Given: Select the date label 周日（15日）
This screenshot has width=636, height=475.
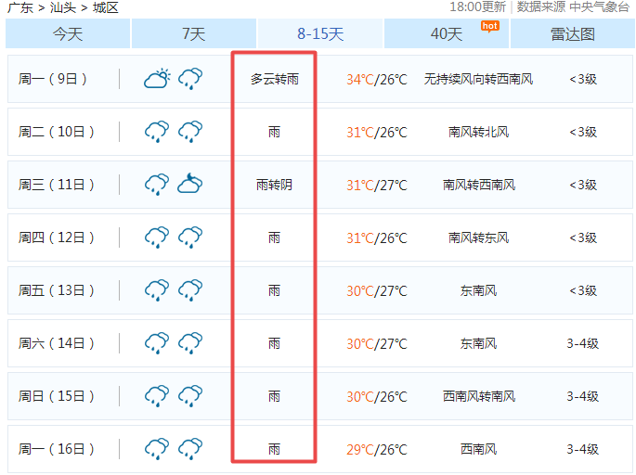Looking at the screenshot, I should [x=56, y=396].
